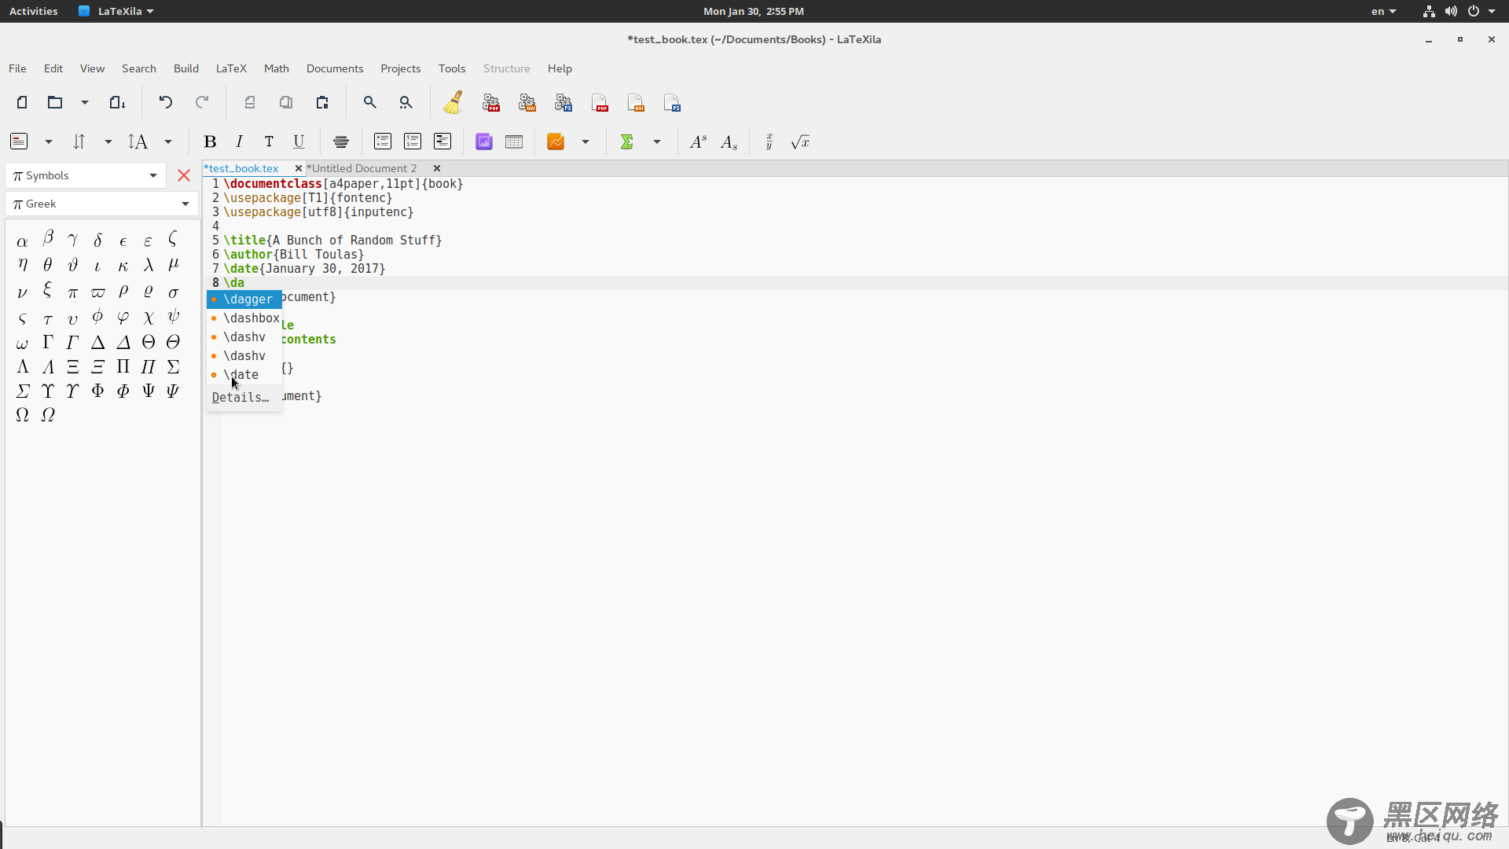Clean up build files with broom
1509x849 pixels.
coord(453,102)
